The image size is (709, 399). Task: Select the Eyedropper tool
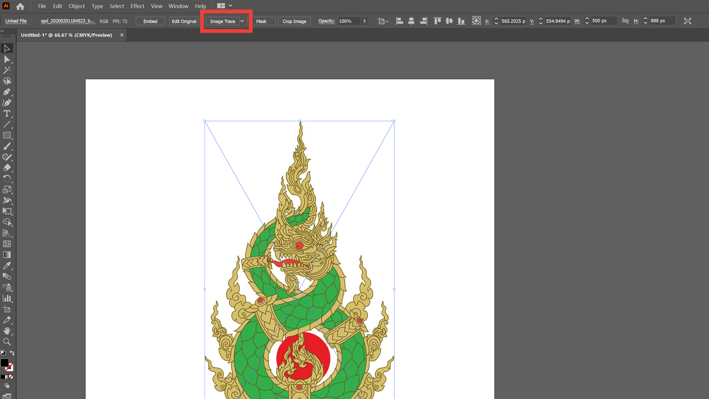coord(7,266)
